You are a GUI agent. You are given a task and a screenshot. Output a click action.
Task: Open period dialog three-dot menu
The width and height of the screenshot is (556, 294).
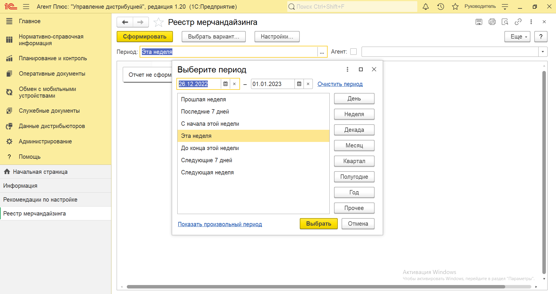(x=347, y=69)
